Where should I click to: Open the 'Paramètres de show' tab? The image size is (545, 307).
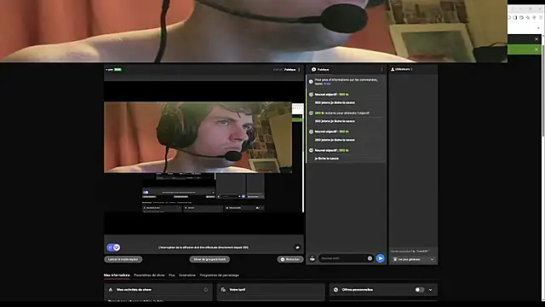coord(149,275)
